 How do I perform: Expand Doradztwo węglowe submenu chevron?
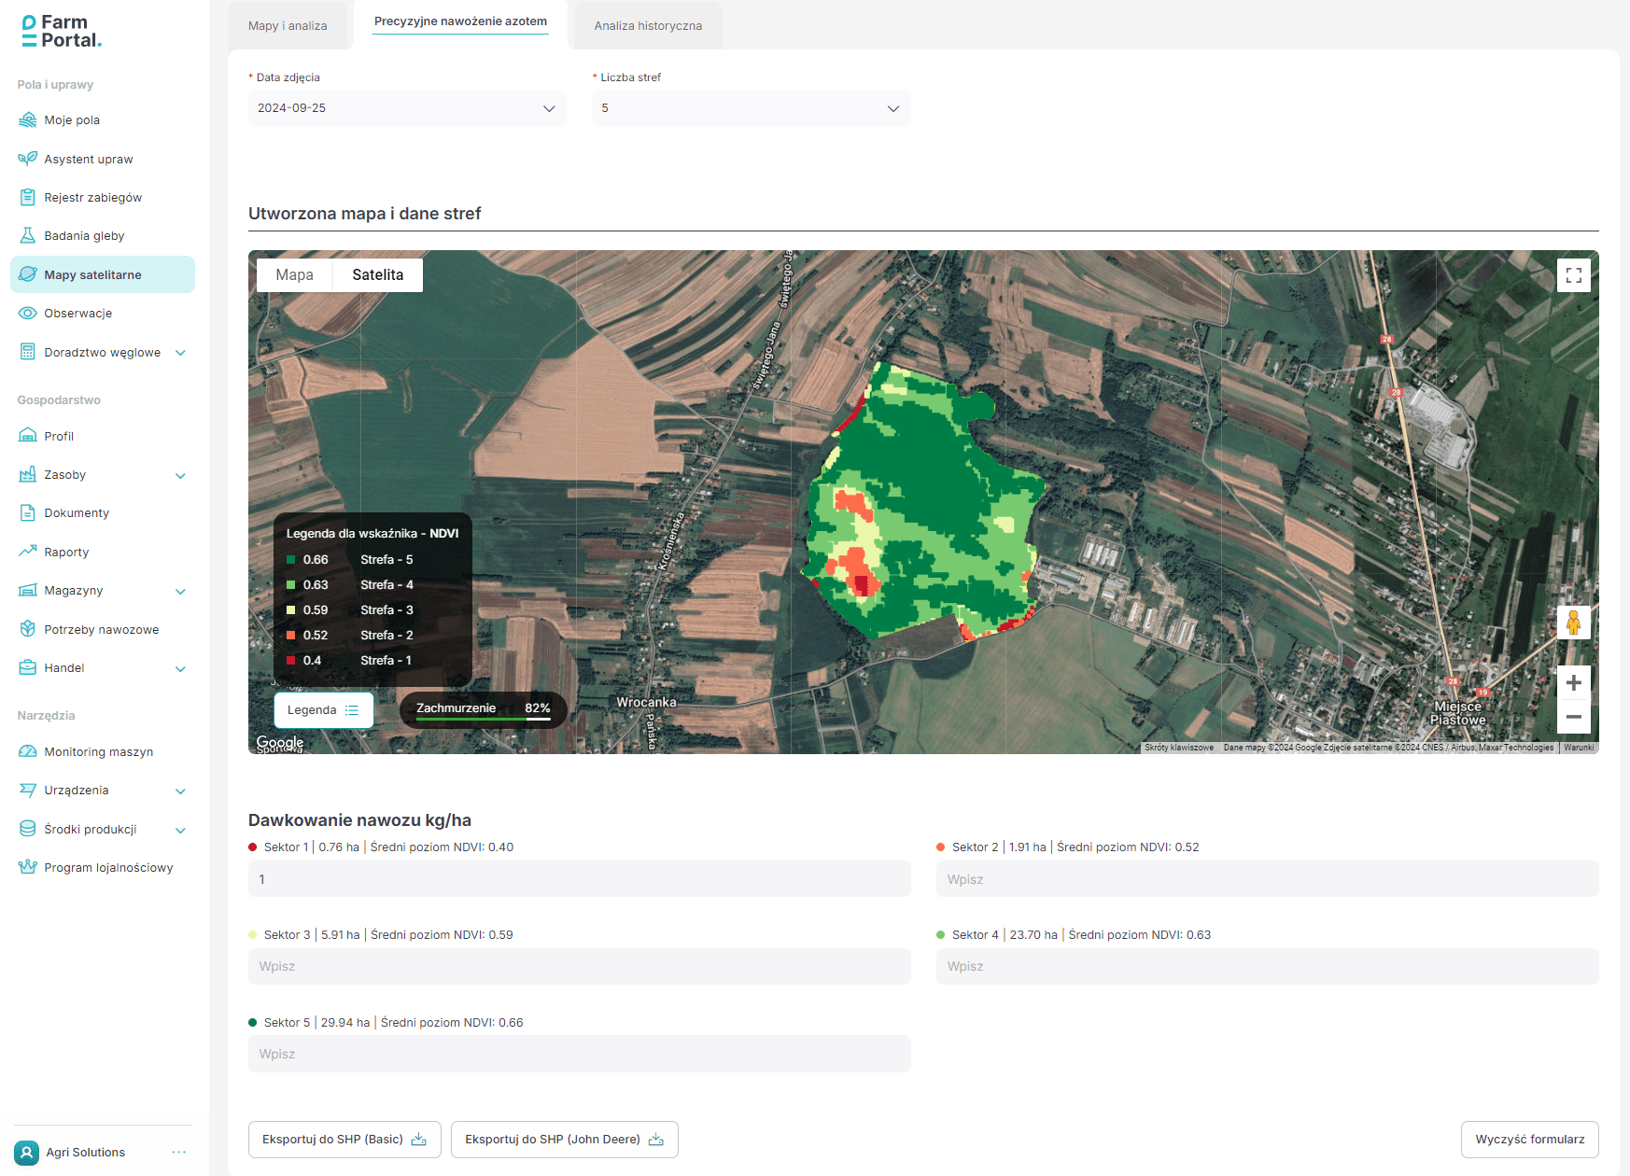[x=181, y=353]
